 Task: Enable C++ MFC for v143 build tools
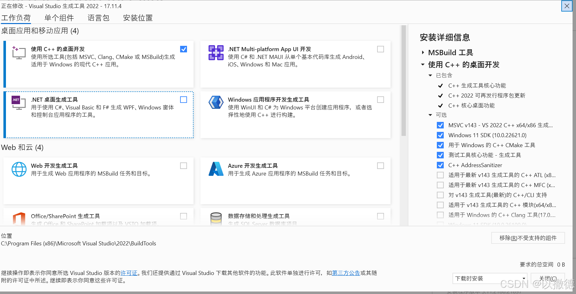pyautogui.click(x=440, y=185)
